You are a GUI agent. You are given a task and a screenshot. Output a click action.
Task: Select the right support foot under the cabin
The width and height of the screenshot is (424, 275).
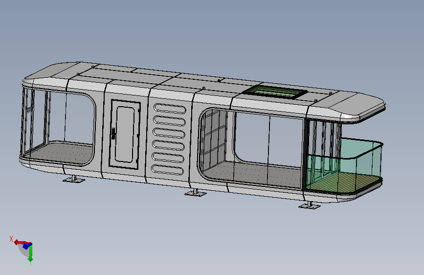[x=310, y=206]
